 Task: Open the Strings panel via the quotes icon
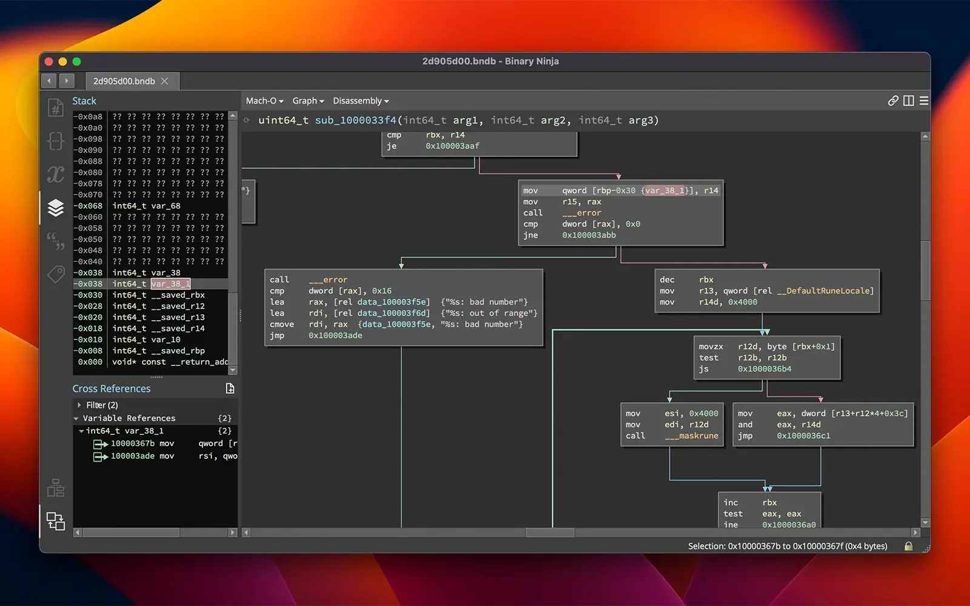(x=55, y=241)
